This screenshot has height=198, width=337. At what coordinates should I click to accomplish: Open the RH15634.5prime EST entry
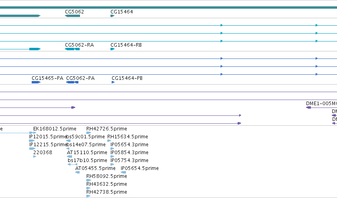pos(128,137)
